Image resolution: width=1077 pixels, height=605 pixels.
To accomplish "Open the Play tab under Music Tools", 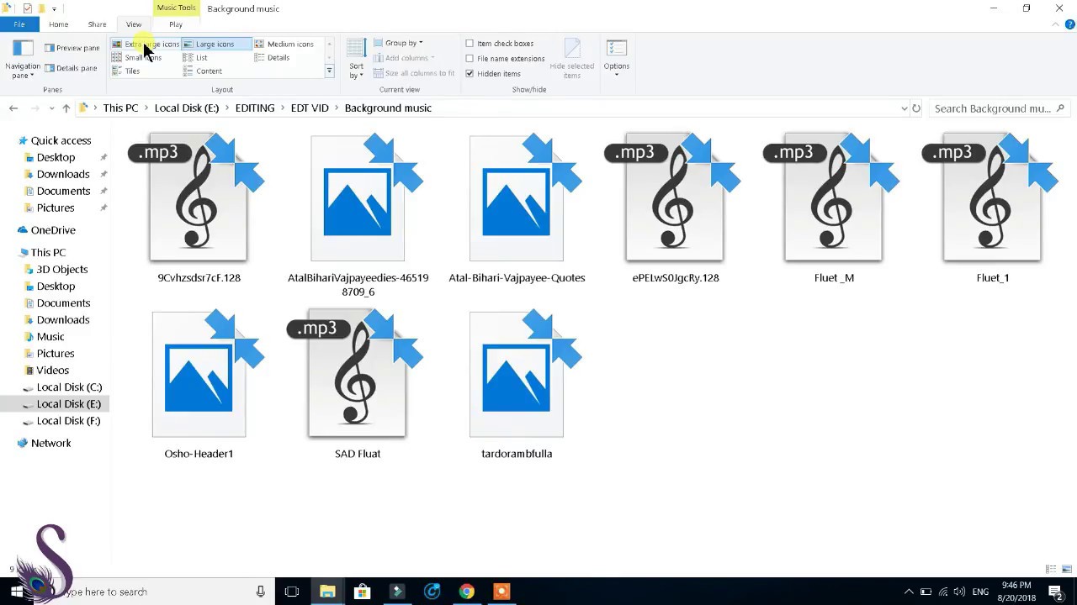I will tap(175, 24).
